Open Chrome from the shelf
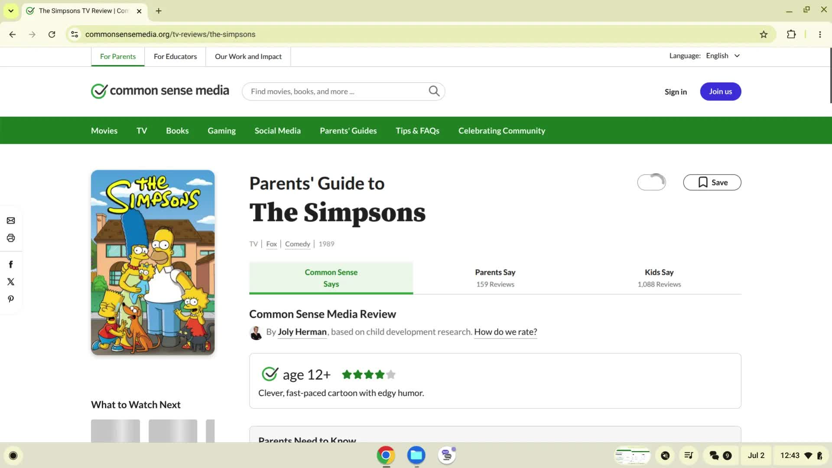Screen dimensions: 832x468 tap(386, 455)
